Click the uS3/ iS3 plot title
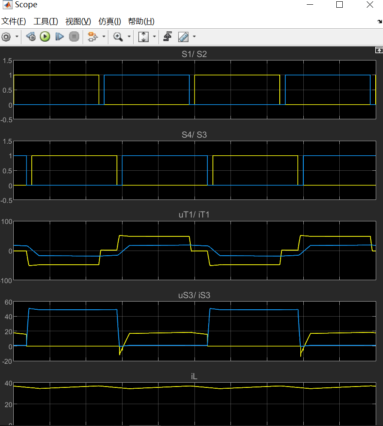383x426 pixels. [x=194, y=295]
